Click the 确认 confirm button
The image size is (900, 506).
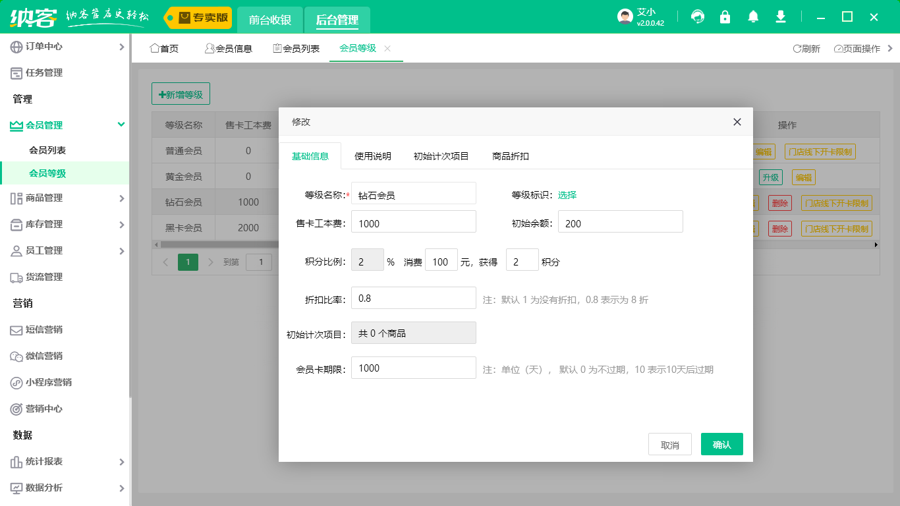point(721,444)
